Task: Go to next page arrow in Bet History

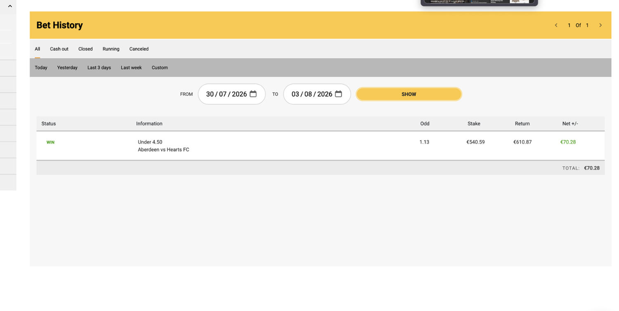Action: pyautogui.click(x=600, y=25)
